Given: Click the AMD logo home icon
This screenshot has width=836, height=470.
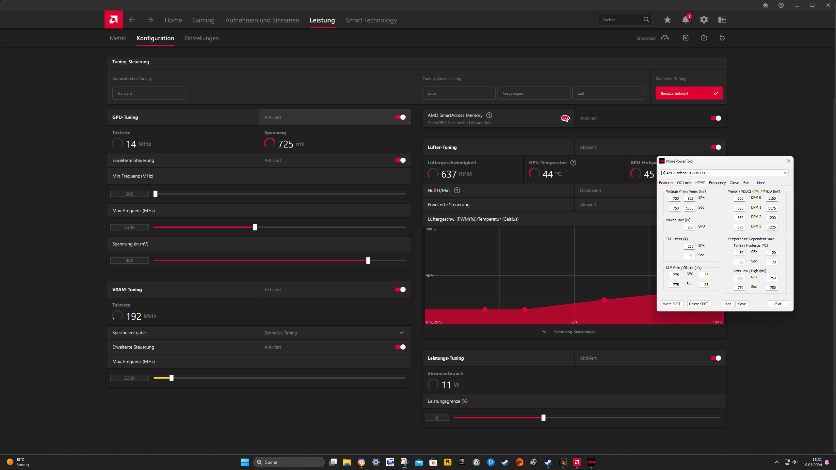Looking at the screenshot, I should (x=113, y=20).
